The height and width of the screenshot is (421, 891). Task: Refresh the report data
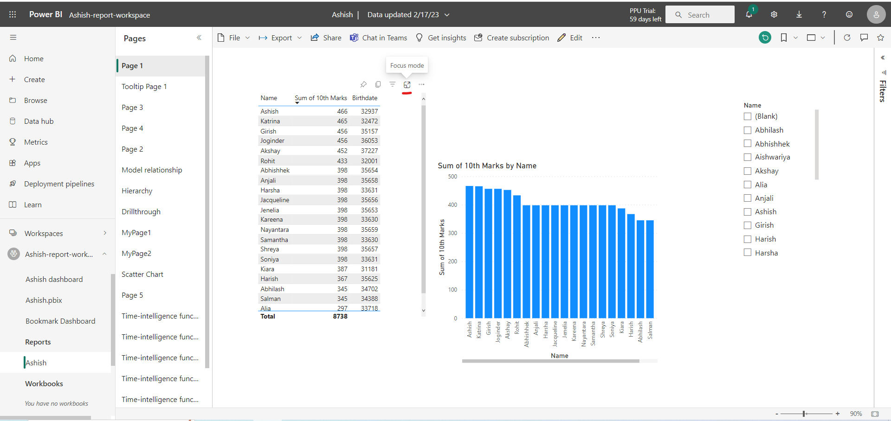[847, 38]
